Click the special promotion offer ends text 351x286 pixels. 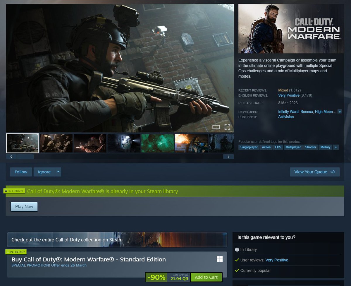[x=49, y=265]
